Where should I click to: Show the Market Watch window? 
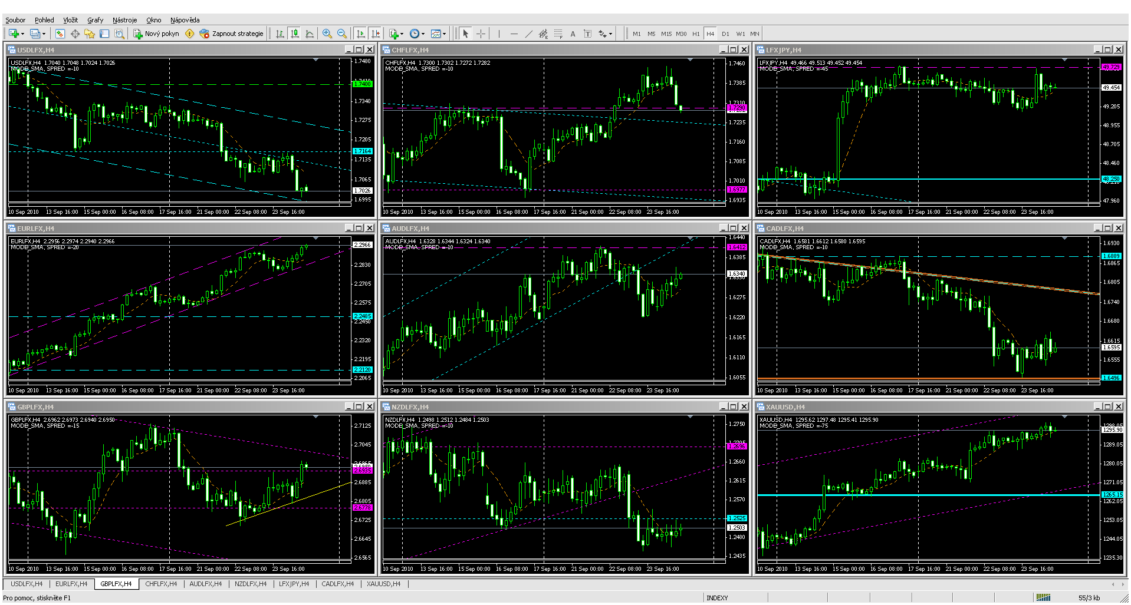click(x=60, y=34)
